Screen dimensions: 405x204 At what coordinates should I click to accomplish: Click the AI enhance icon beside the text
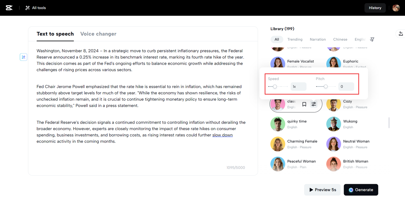[x=23, y=57]
